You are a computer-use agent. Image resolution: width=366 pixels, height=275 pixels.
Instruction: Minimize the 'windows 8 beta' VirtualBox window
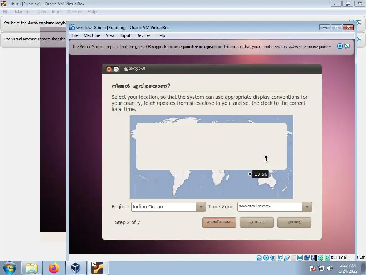click(325, 28)
